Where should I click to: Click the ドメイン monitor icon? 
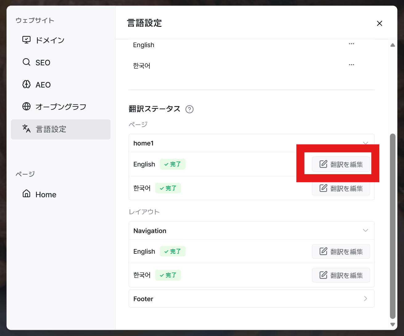(27, 40)
